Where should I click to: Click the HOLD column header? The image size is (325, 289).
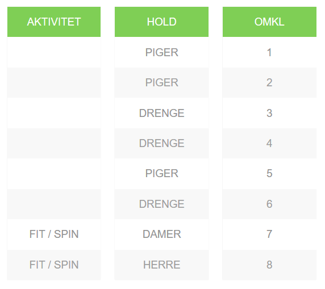pos(162,22)
